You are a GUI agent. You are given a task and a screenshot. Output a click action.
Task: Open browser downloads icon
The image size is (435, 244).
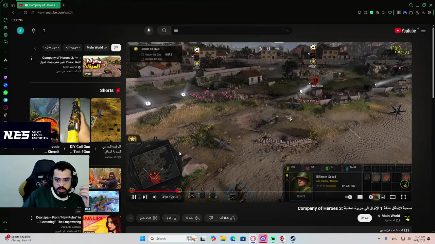[x=423, y=13]
